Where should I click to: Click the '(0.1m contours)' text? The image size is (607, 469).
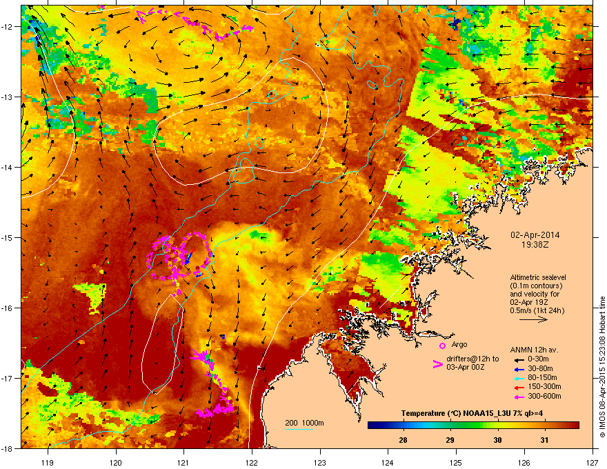pos(536,286)
